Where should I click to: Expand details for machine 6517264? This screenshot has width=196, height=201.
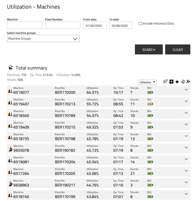[186, 171]
